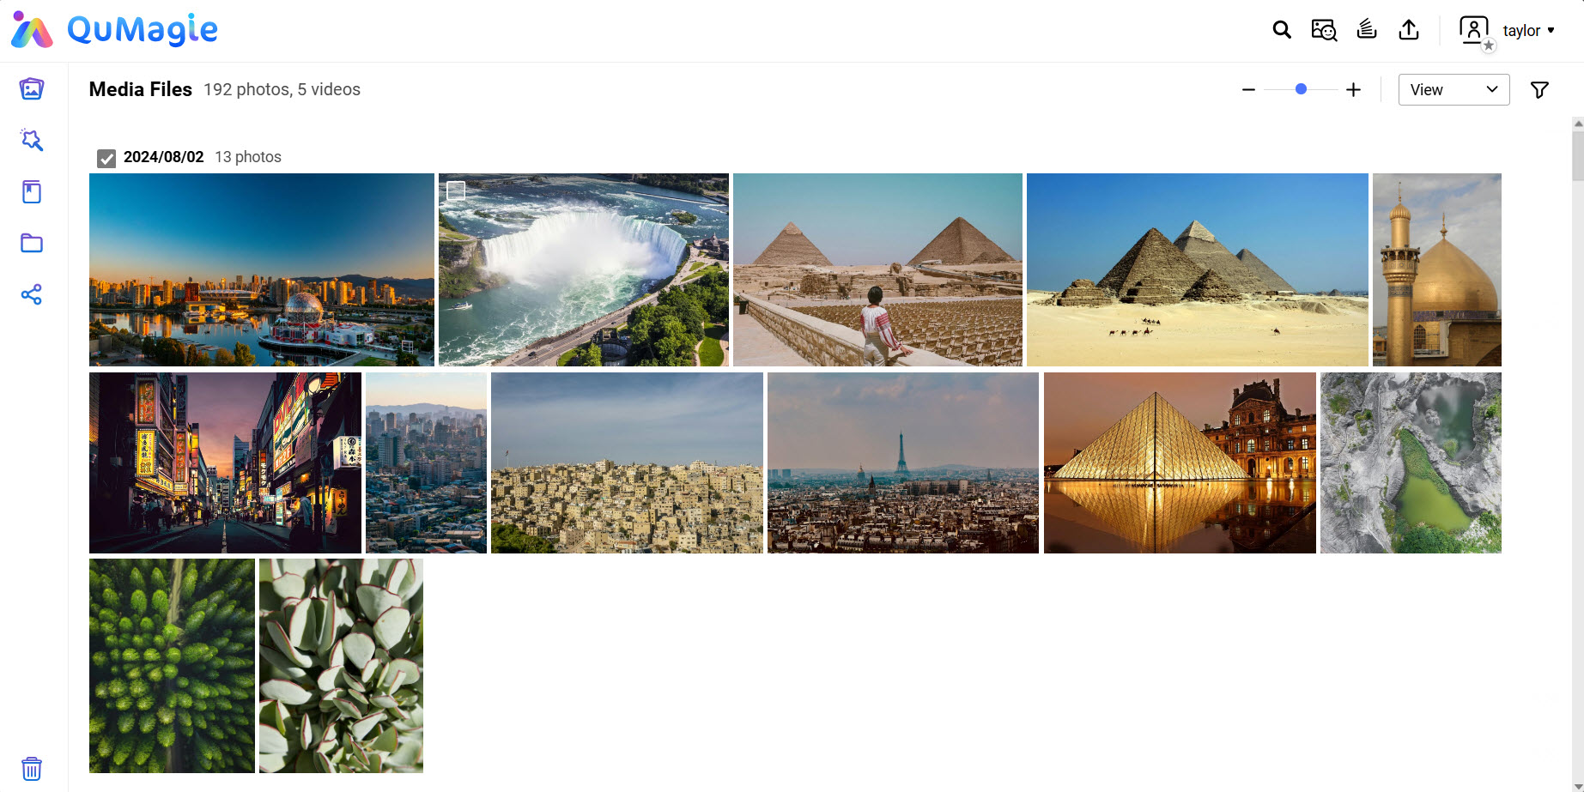
Task: Click the upload icon
Action: click(x=1409, y=30)
